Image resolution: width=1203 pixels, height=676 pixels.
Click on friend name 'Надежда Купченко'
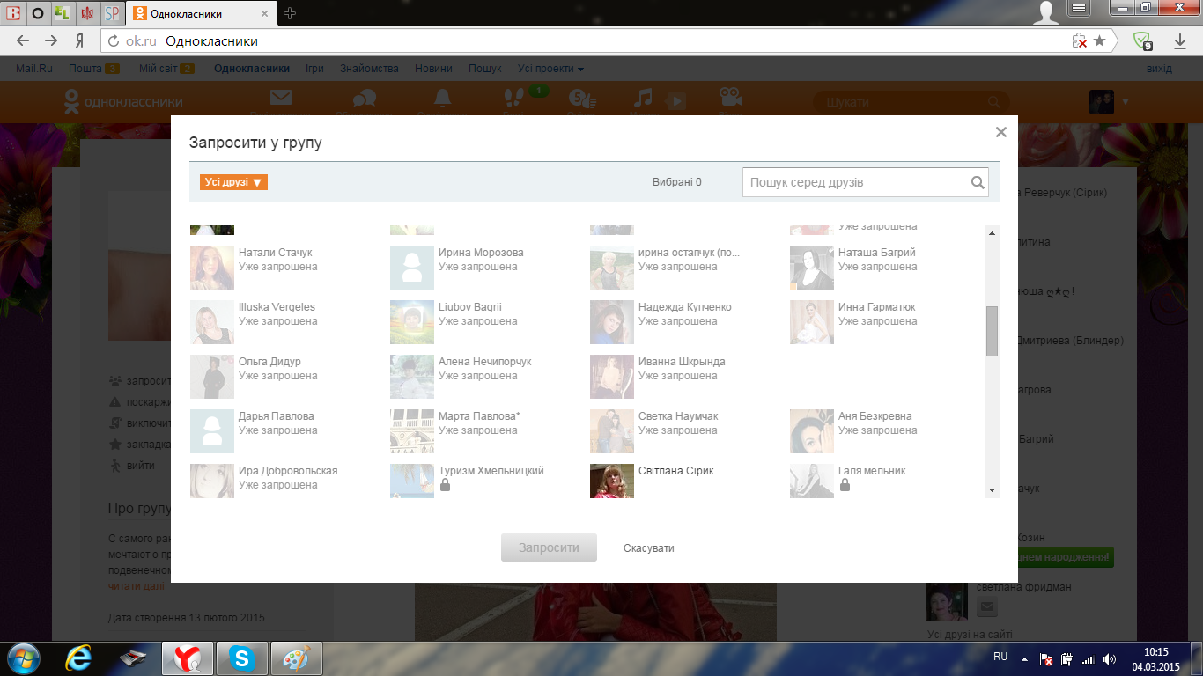(685, 307)
